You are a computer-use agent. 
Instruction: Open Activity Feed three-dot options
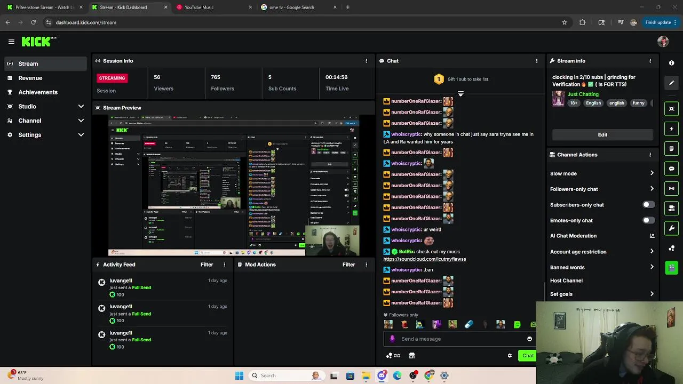pyautogui.click(x=224, y=265)
